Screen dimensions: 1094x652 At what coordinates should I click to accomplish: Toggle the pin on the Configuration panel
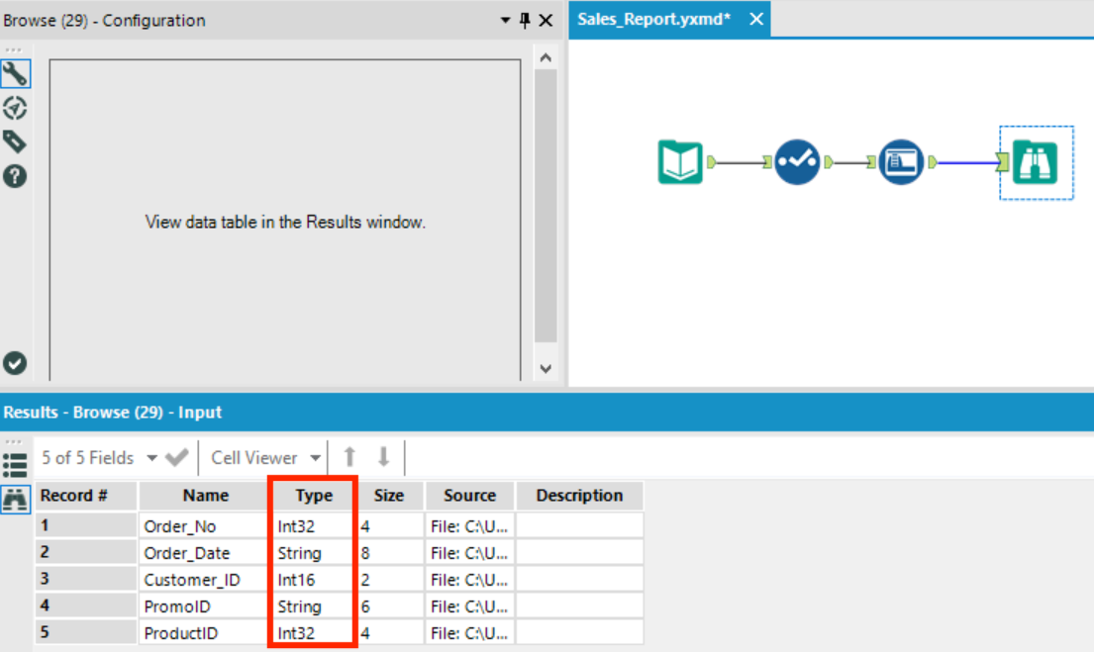pyautogui.click(x=524, y=20)
